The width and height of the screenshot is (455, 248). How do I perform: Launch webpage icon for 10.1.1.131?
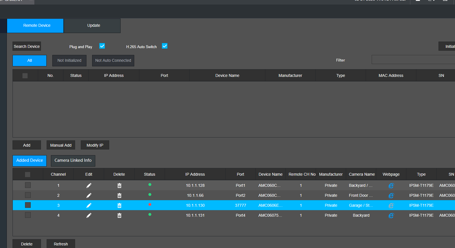[391, 216]
